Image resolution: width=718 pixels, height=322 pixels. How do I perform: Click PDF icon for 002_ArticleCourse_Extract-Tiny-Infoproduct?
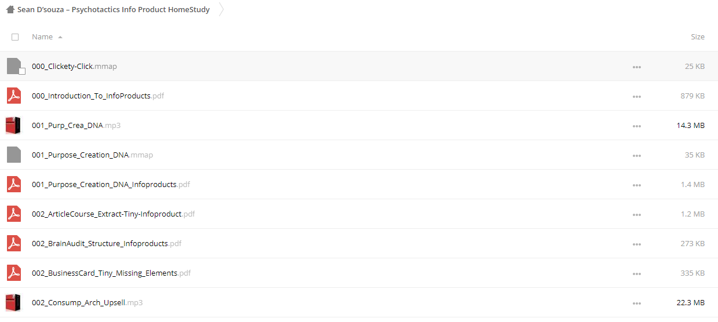14,214
